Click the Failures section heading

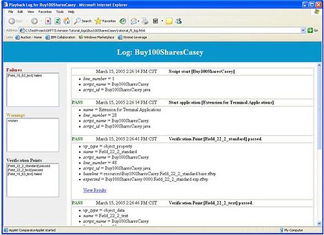pos(14,70)
